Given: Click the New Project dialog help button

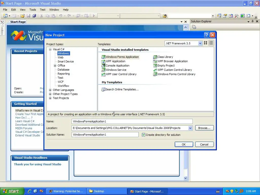Looking at the screenshot, I should coord(207,35).
